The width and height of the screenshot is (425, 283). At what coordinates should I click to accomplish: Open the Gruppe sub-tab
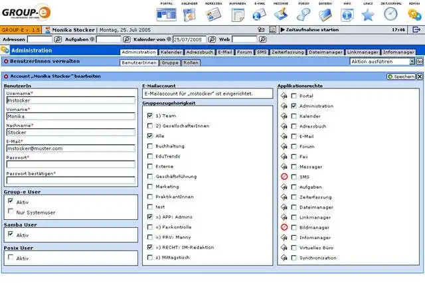[x=170, y=62]
